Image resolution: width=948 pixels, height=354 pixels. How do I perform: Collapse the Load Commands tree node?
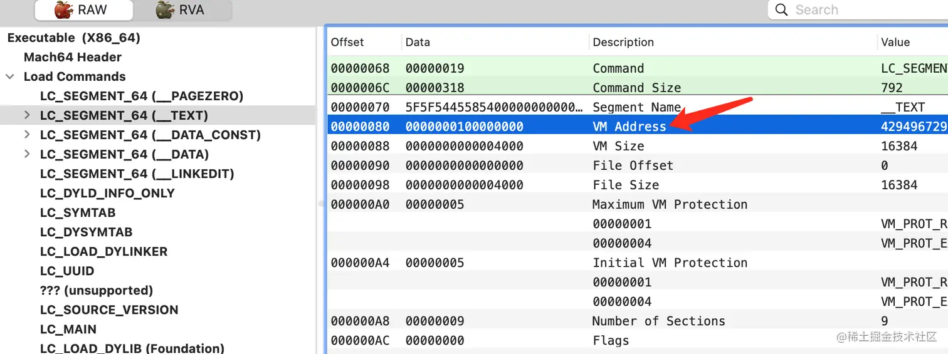pyautogui.click(x=10, y=77)
